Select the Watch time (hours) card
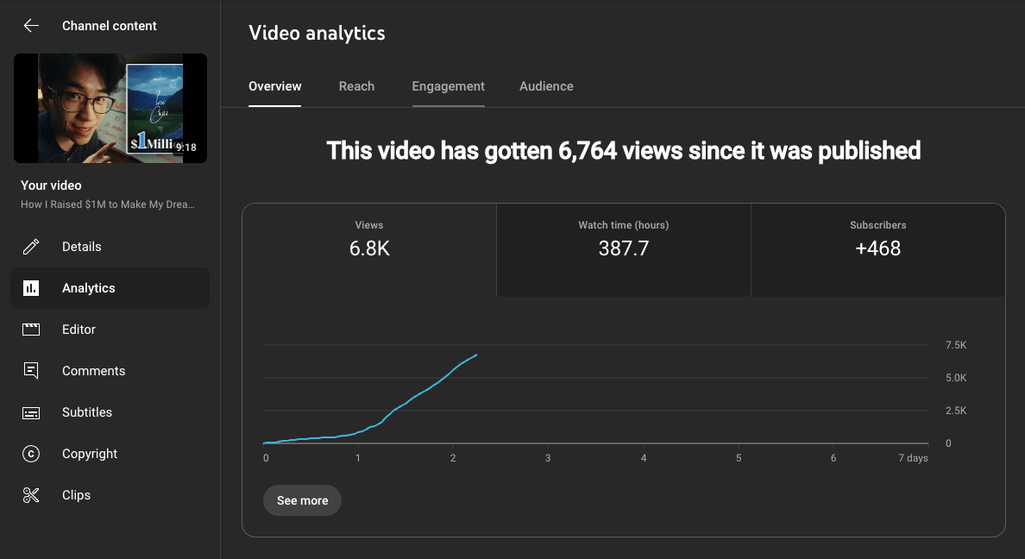1025x559 pixels. pos(624,250)
